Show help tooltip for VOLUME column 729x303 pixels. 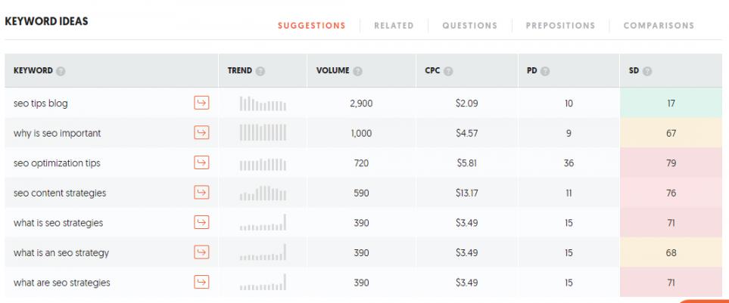pos(357,70)
